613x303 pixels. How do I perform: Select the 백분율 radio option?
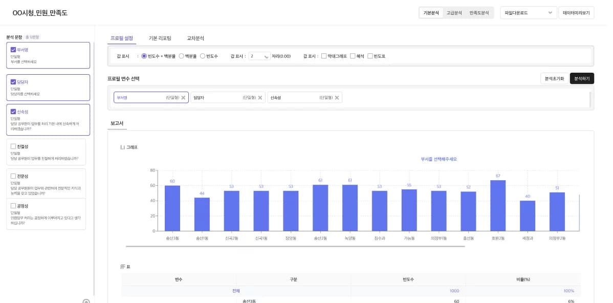click(x=182, y=56)
